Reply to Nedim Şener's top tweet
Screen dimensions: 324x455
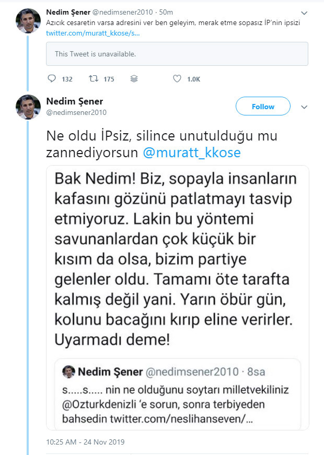tap(51, 78)
